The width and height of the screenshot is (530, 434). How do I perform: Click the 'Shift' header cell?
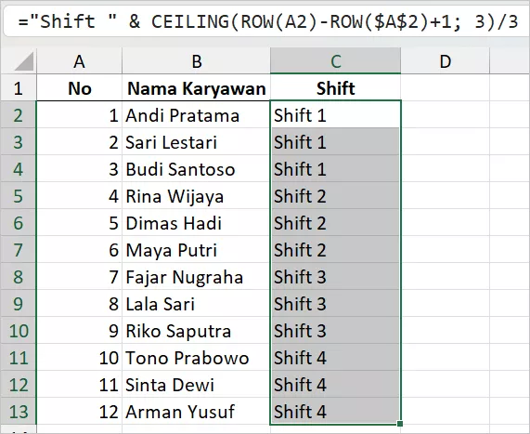pos(335,88)
